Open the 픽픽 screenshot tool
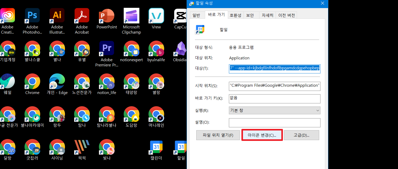This screenshot has width=398, height=169. 82,147
